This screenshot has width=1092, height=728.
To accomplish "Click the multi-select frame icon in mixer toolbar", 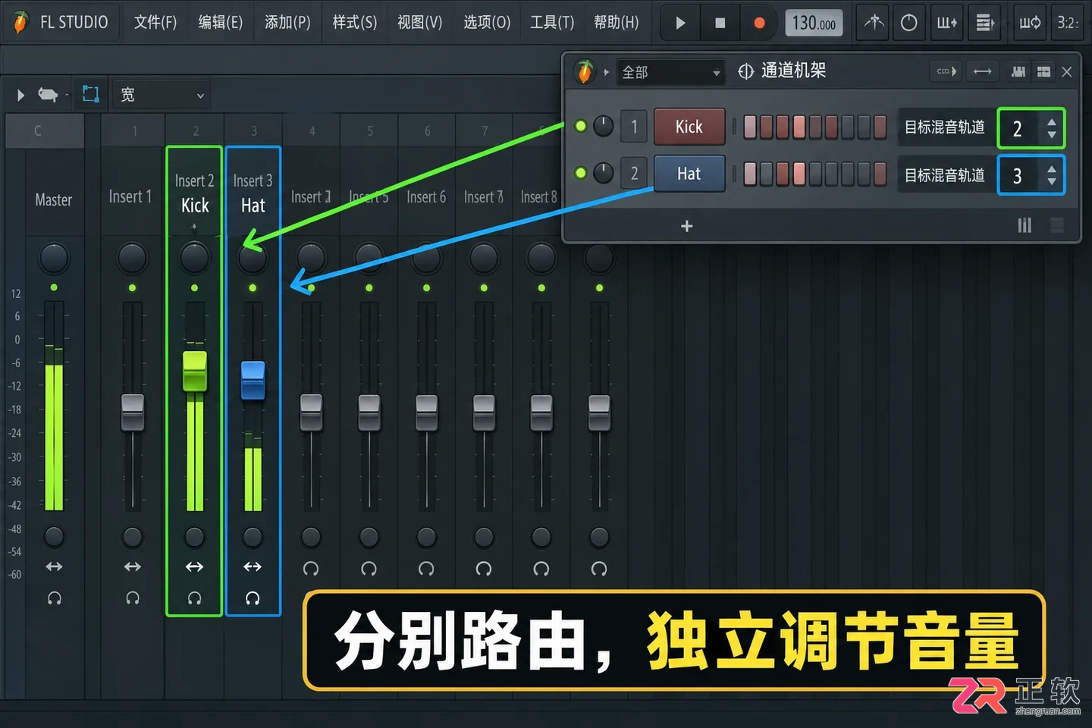I will (91, 94).
